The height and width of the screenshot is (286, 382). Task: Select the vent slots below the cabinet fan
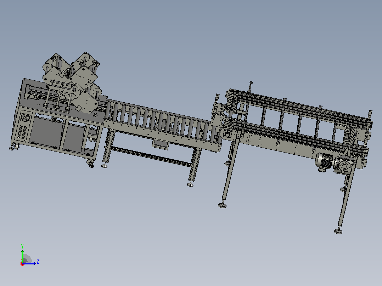(x=22, y=133)
